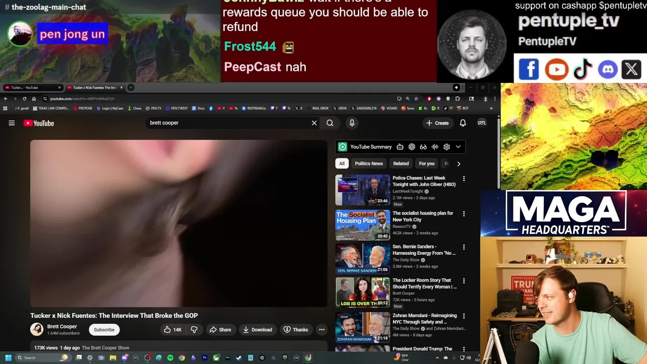Open the Chess bookmark
The image size is (647, 364).
(x=135, y=108)
